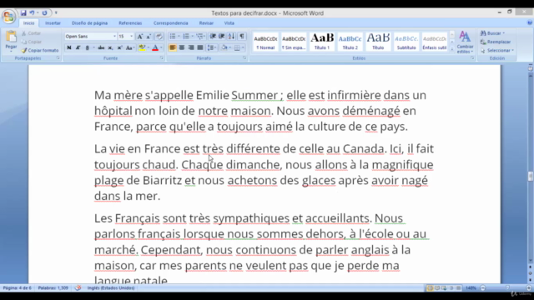Redo the last action
Viewport: 534px width, 300px height.
pos(44,13)
